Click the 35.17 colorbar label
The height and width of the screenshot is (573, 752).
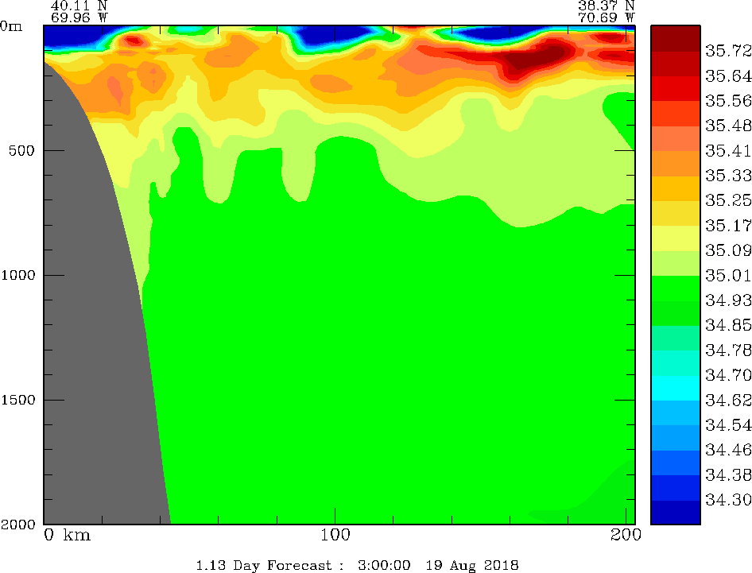(728, 226)
